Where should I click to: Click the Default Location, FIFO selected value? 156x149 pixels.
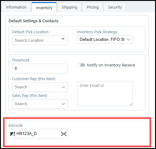pos(102,39)
